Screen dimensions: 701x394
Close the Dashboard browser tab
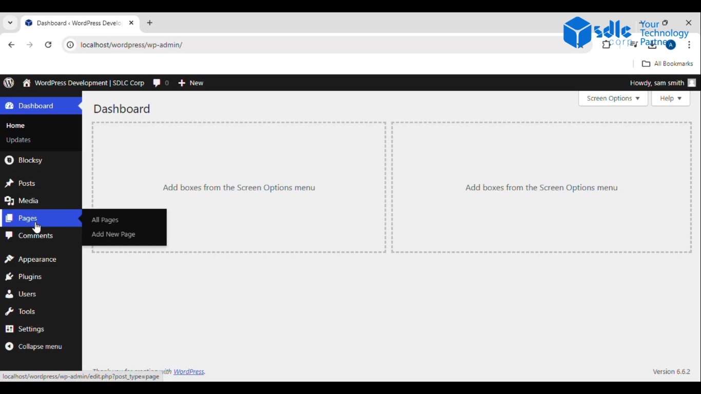pyautogui.click(x=131, y=23)
